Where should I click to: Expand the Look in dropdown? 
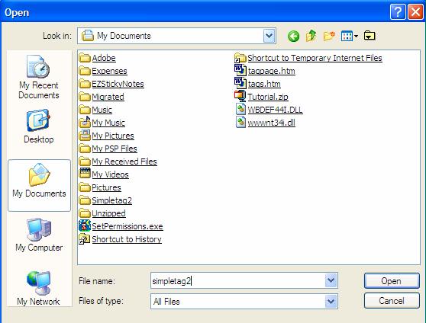click(x=269, y=36)
